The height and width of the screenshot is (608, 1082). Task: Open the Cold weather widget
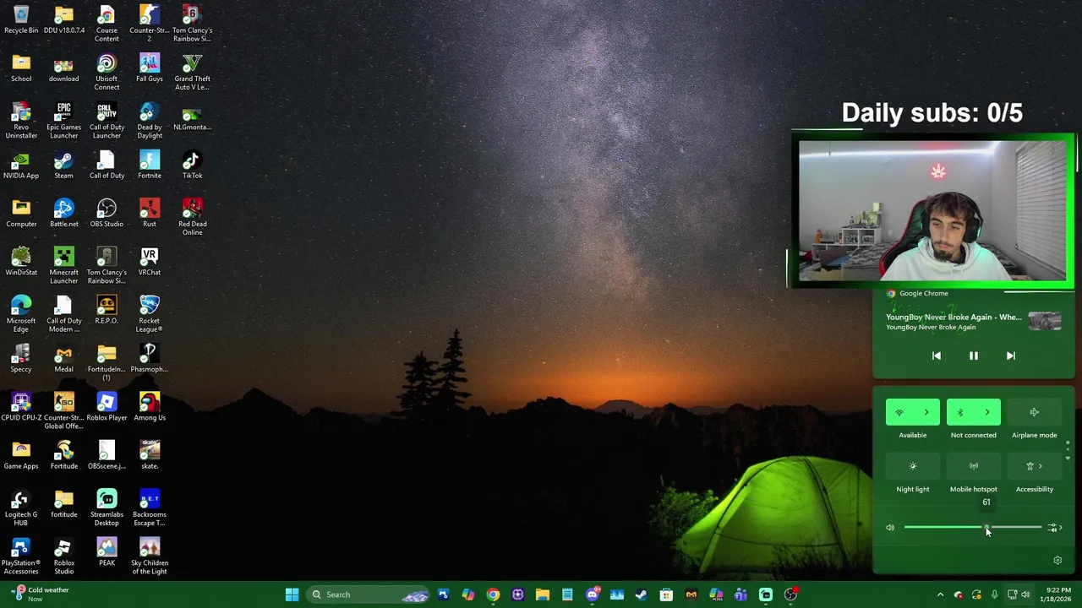(x=41, y=594)
